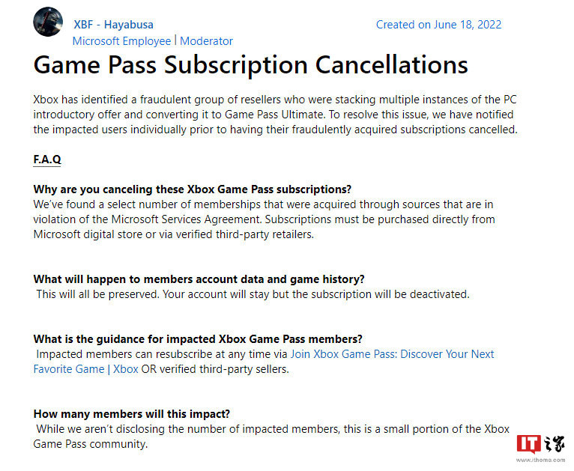Click the Microsoft Employee badge label
The height and width of the screenshot is (471, 574).
122,40
